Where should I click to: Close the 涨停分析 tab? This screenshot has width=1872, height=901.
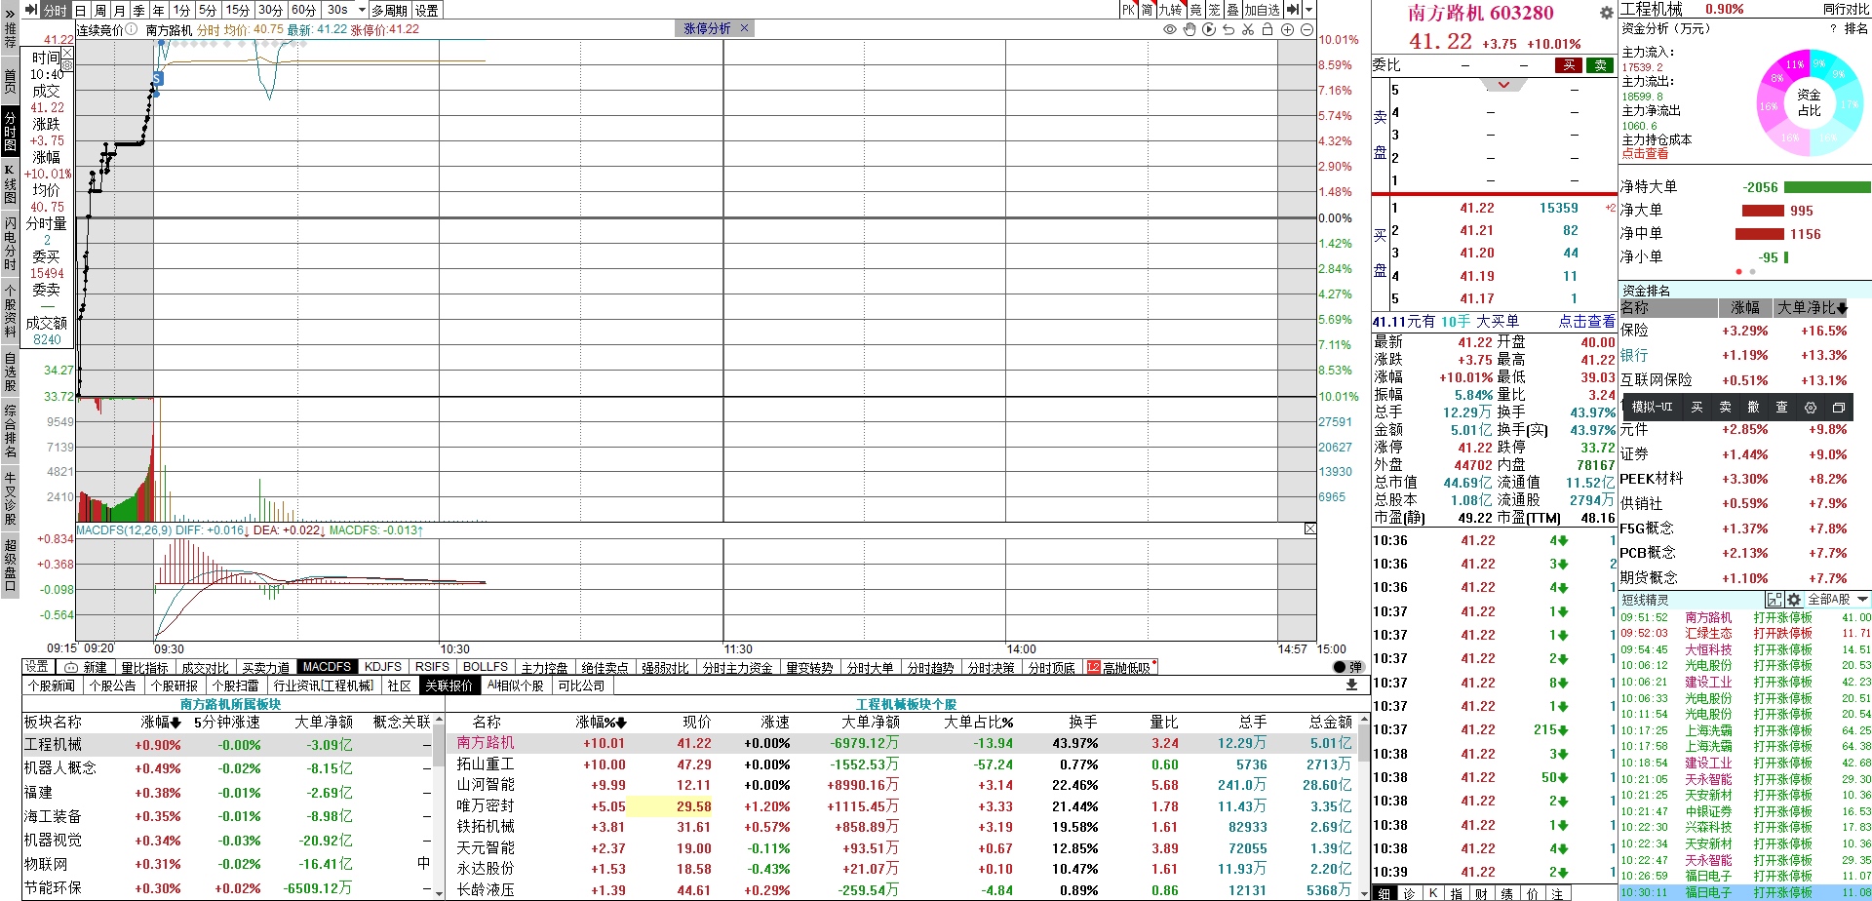pos(744,28)
